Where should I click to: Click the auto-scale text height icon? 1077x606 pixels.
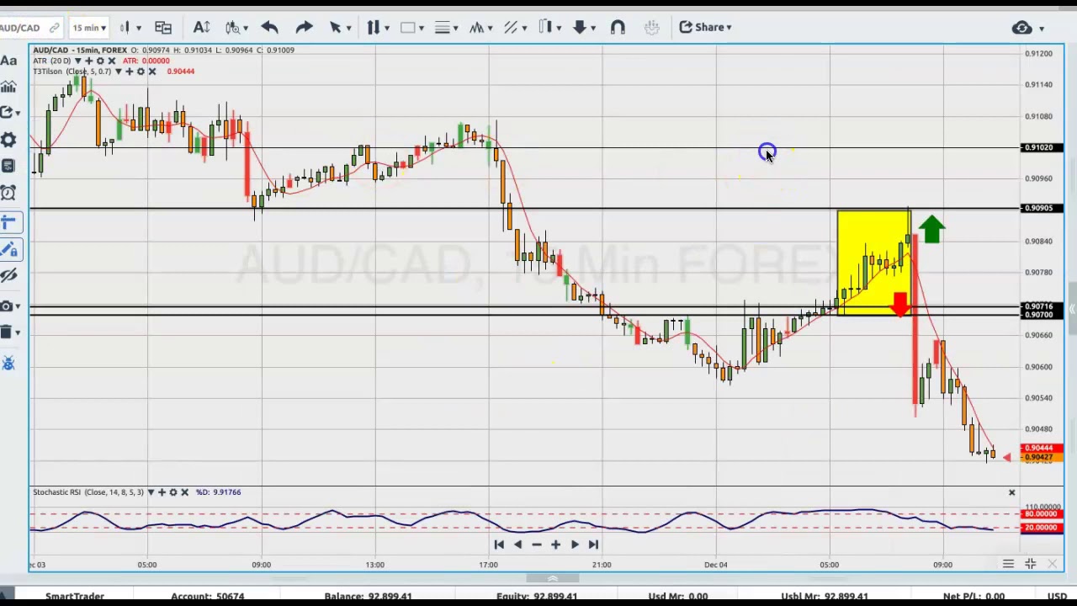[x=201, y=28]
